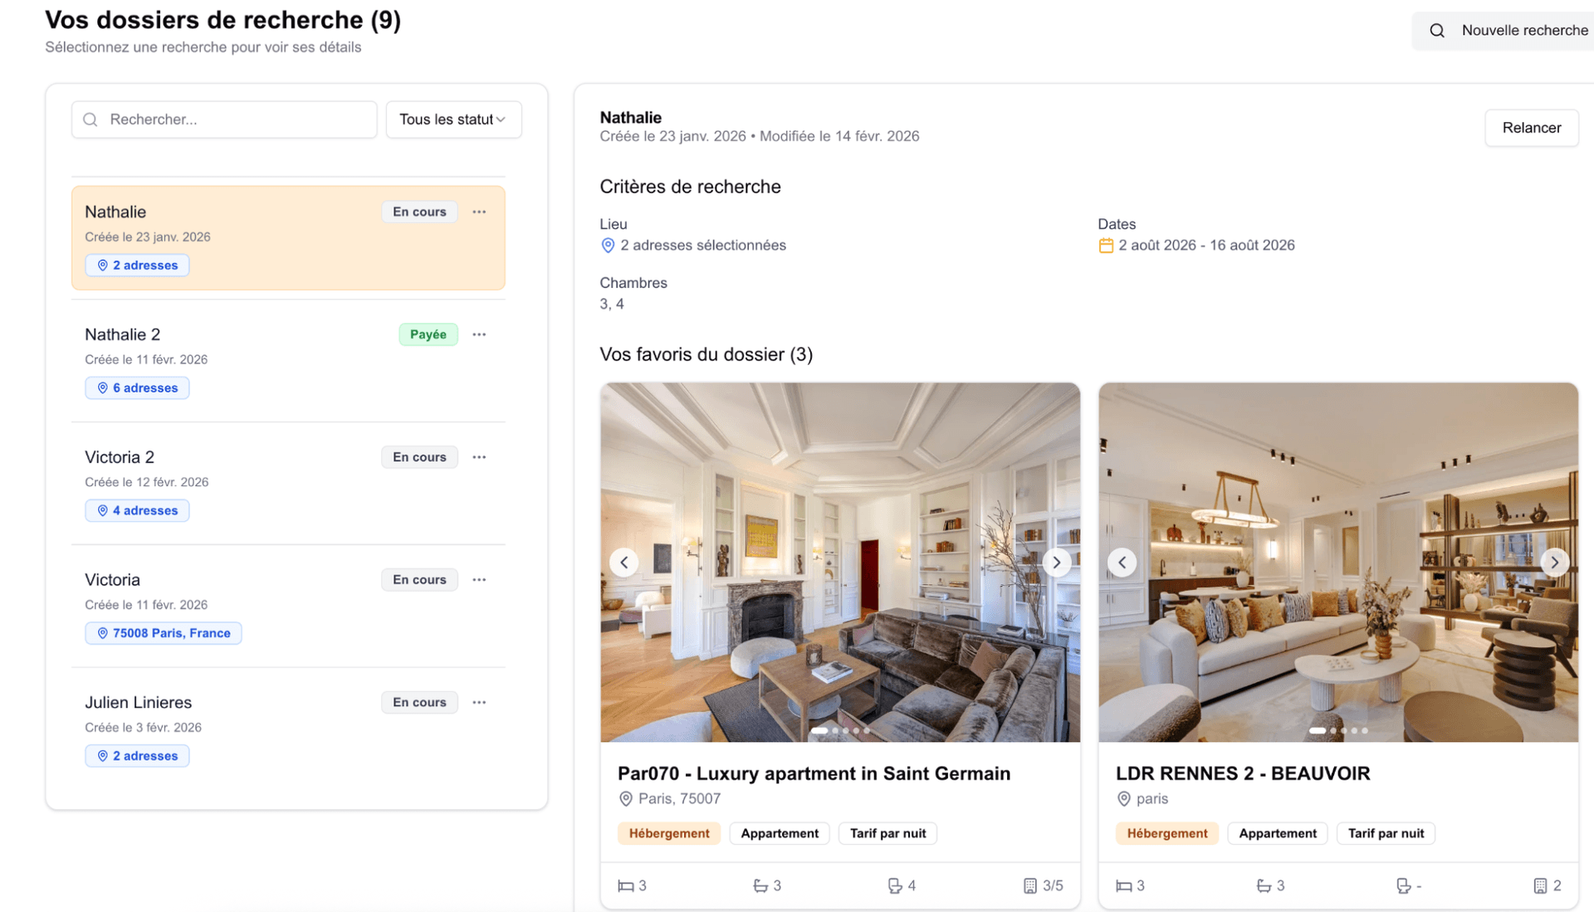This screenshot has height=912, width=1594.
Task: Click the '2 adresses sélectionnées' location criteria
Action: (x=702, y=246)
